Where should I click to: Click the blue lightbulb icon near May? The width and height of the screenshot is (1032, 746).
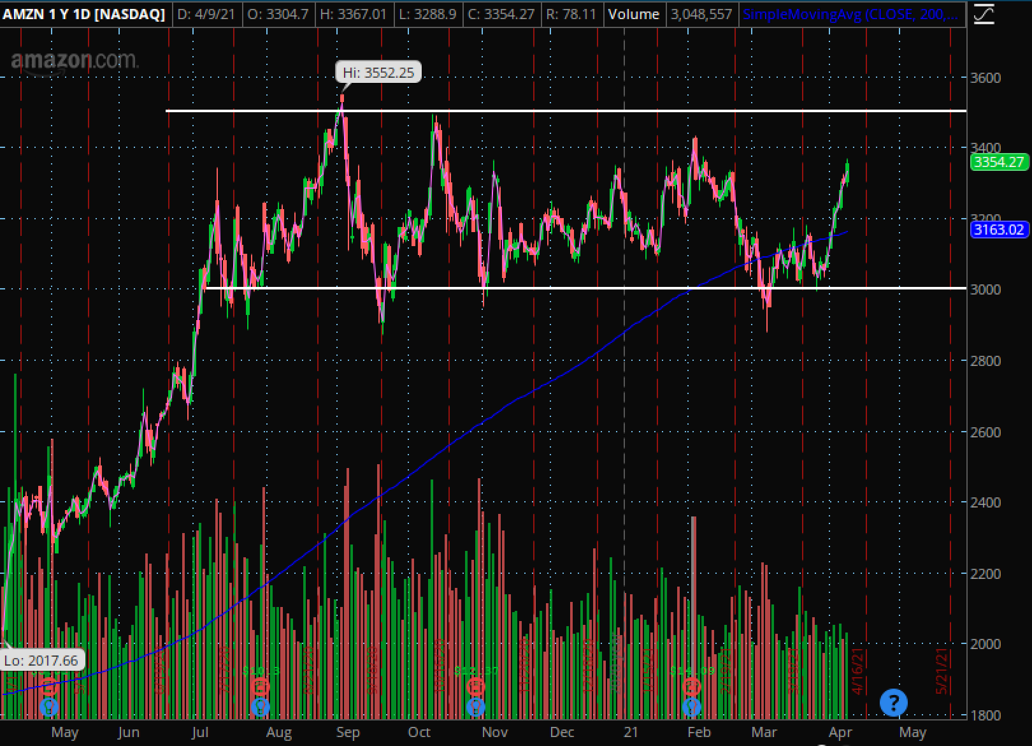[49, 706]
